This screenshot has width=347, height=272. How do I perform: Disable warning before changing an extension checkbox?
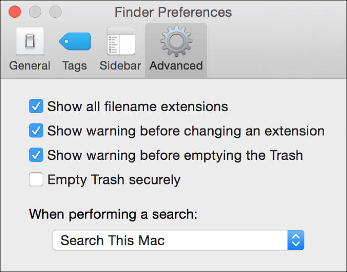click(36, 131)
